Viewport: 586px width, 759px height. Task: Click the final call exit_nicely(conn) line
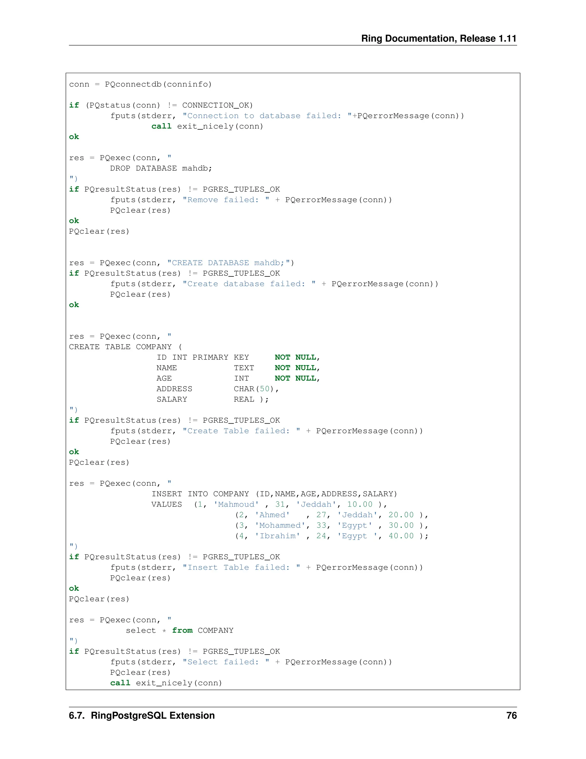(166, 683)
